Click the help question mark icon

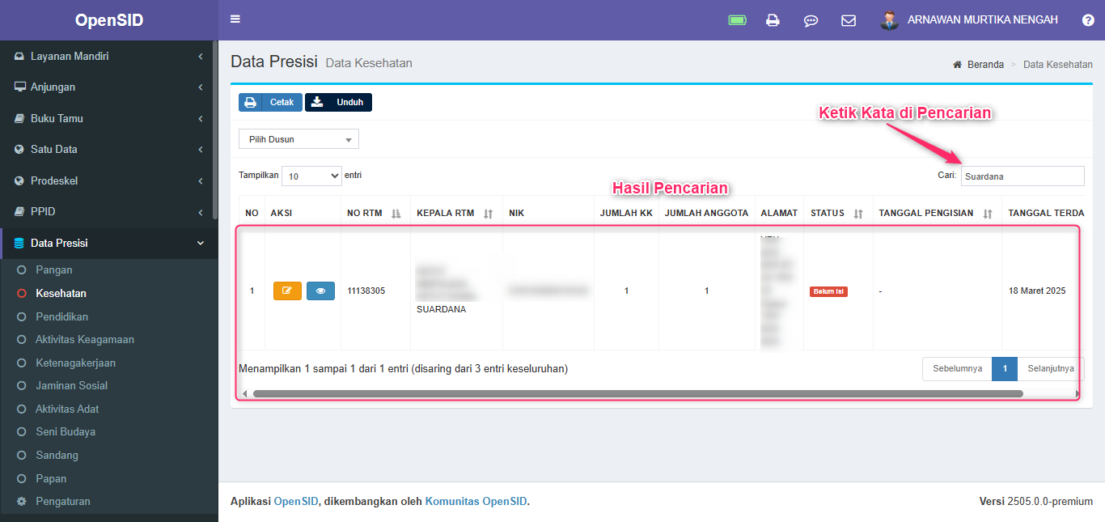(x=1088, y=20)
